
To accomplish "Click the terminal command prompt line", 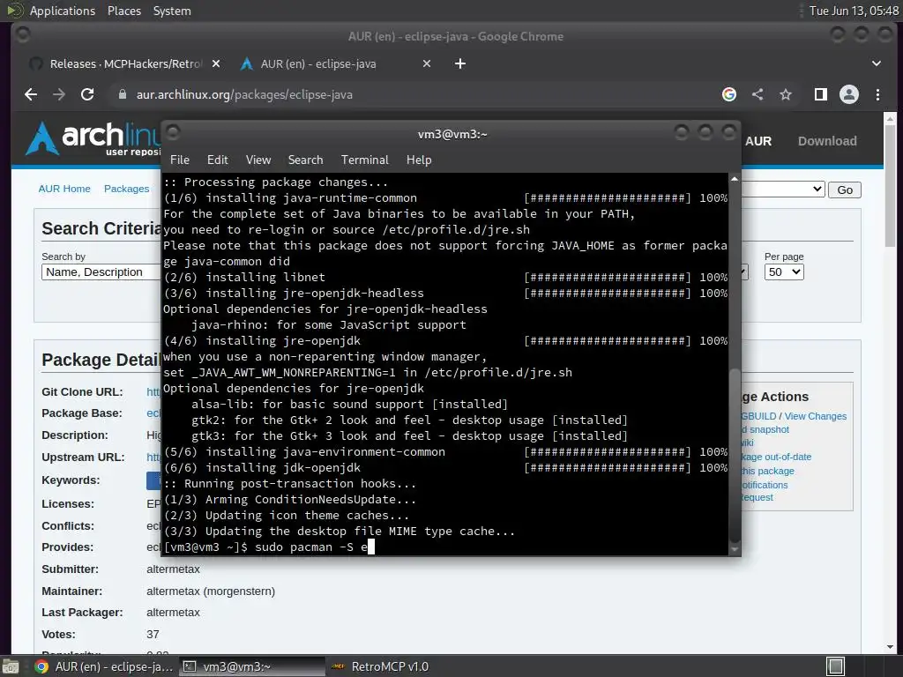I will tap(444, 547).
